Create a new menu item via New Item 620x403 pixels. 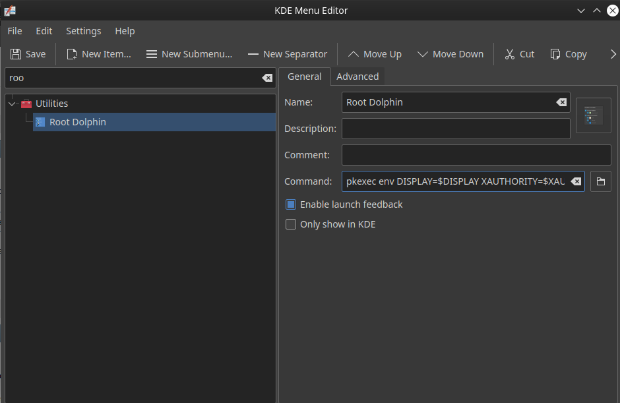(98, 54)
